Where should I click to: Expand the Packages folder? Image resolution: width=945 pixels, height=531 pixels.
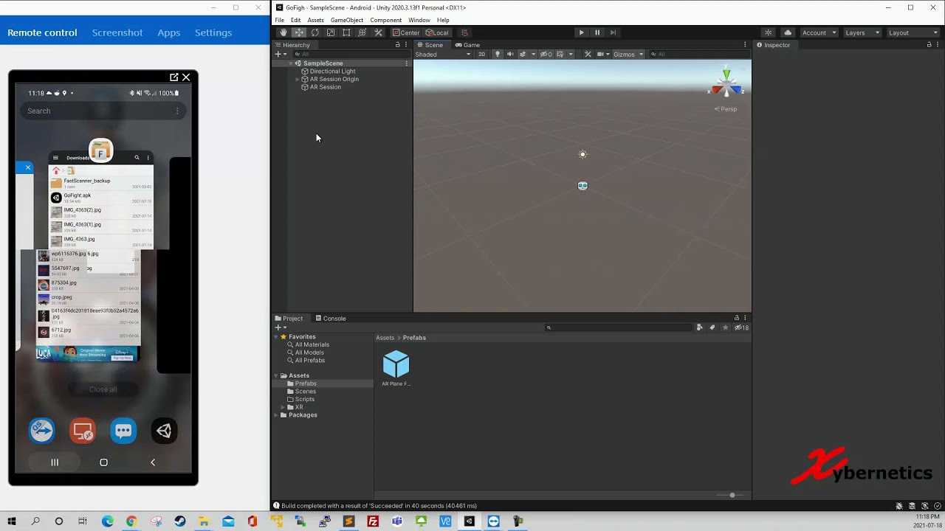(x=276, y=415)
